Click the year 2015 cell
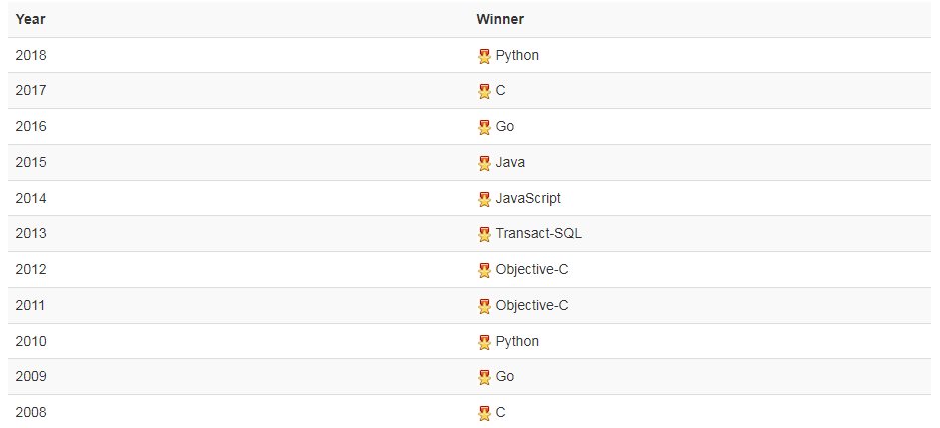This screenshot has width=940, height=428. [31, 163]
